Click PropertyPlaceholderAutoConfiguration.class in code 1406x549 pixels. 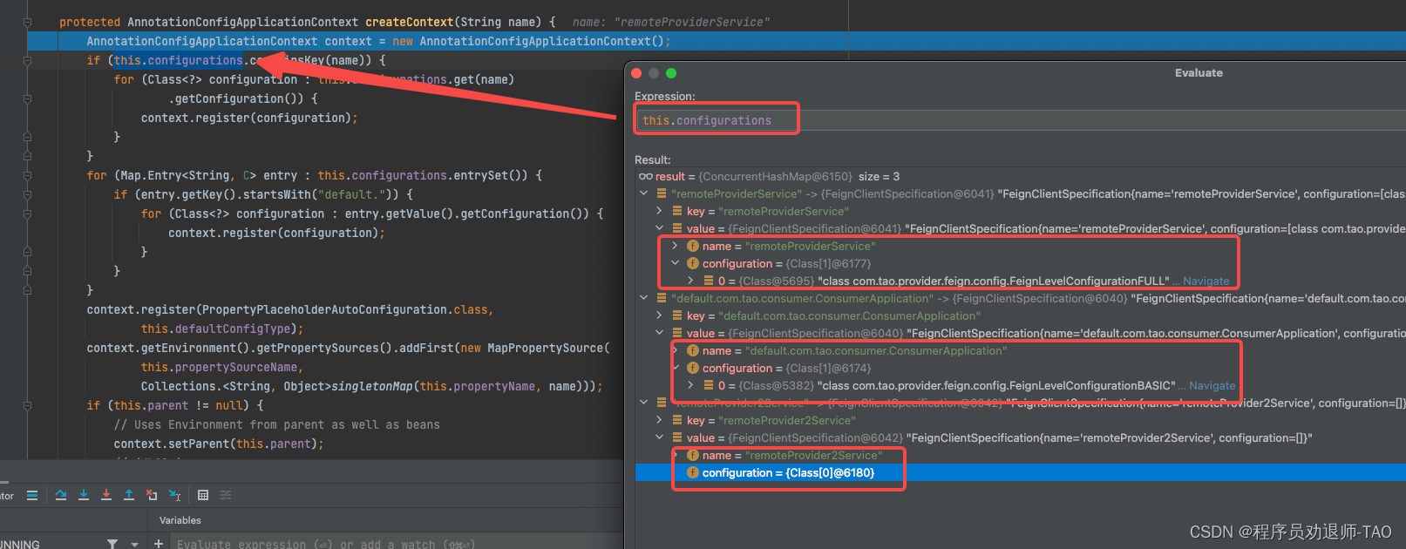(x=348, y=309)
